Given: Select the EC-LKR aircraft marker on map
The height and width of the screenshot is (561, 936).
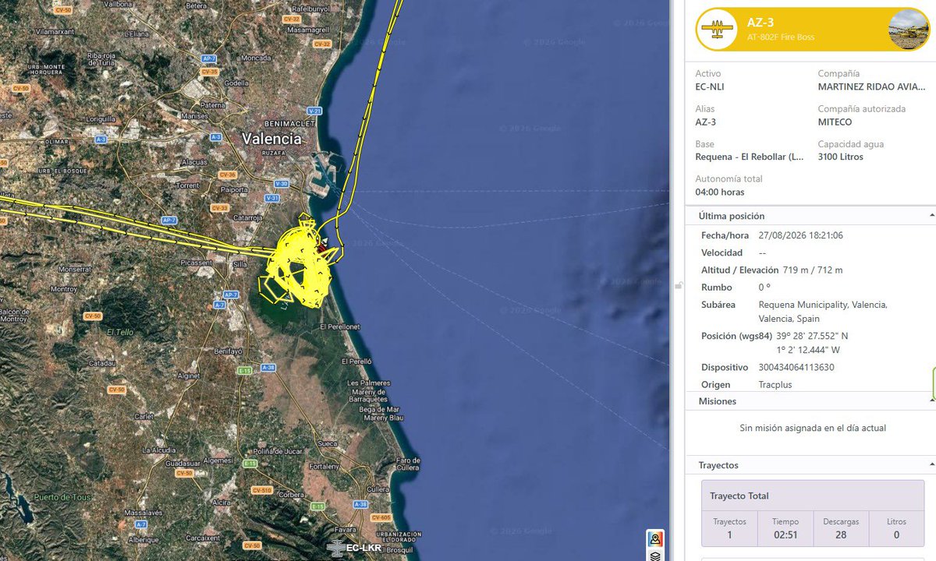Looking at the screenshot, I should coord(336,548).
